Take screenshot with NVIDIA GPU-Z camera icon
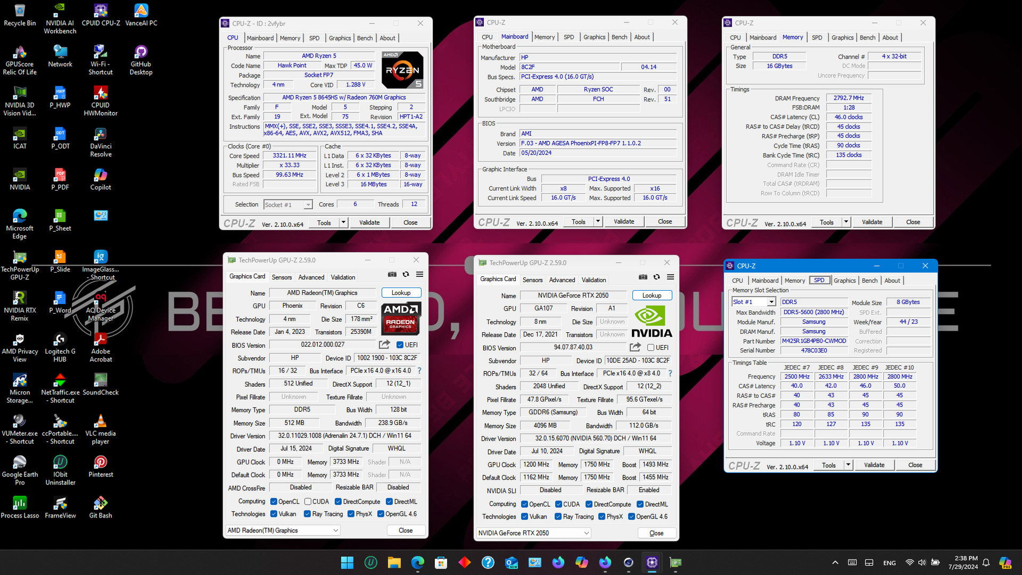 click(643, 277)
